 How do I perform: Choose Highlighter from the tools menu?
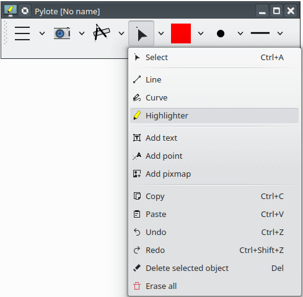(x=214, y=116)
